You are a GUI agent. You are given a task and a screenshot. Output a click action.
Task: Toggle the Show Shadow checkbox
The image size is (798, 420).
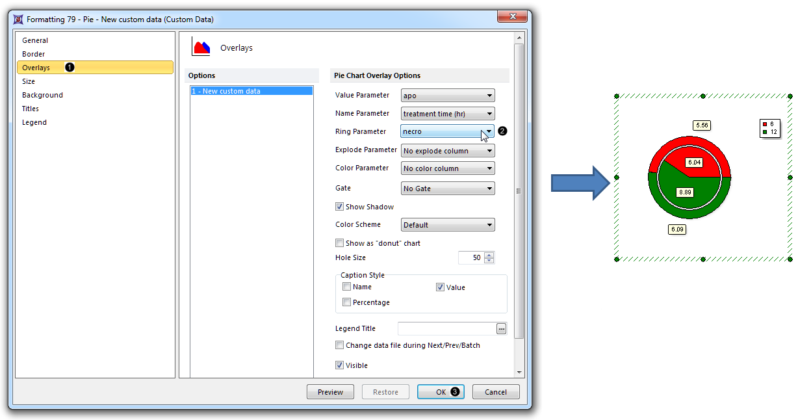tap(339, 207)
